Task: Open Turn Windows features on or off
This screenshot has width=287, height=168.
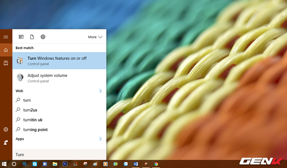Action: (x=59, y=61)
